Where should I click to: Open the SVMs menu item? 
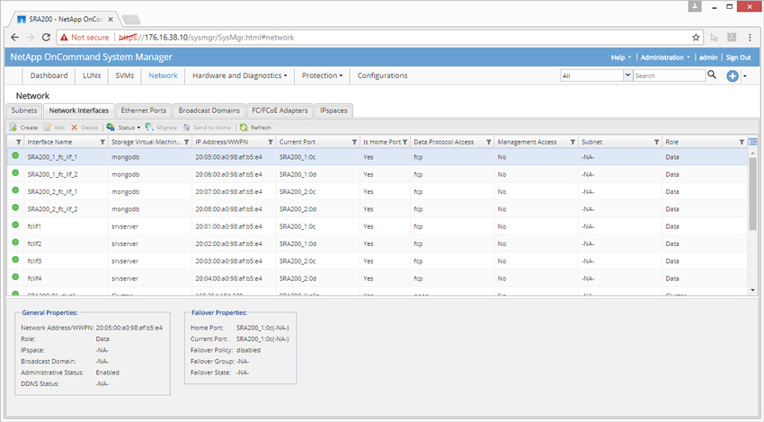[x=125, y=75]
